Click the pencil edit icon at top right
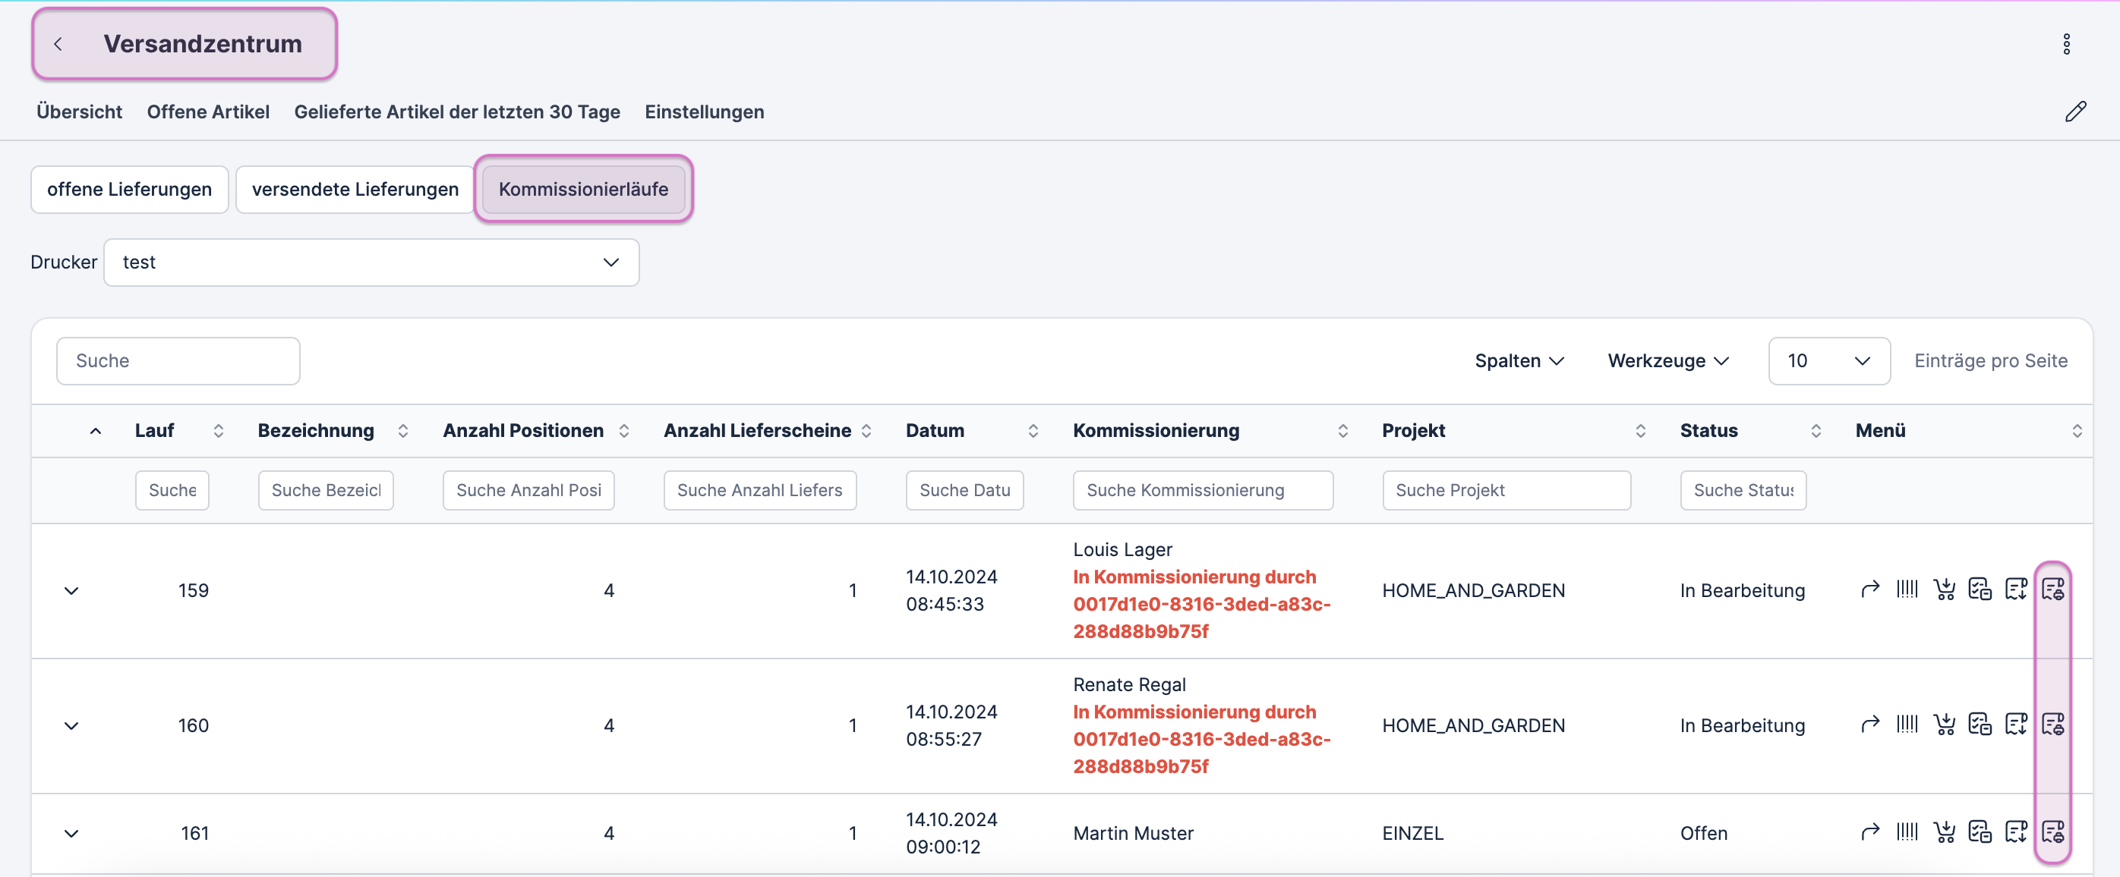This screenshot has height=877, width=2120. point(2075,111)
